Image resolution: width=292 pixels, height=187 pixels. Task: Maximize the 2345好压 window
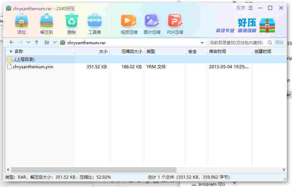pyautogui.click(x=270, y=8)
